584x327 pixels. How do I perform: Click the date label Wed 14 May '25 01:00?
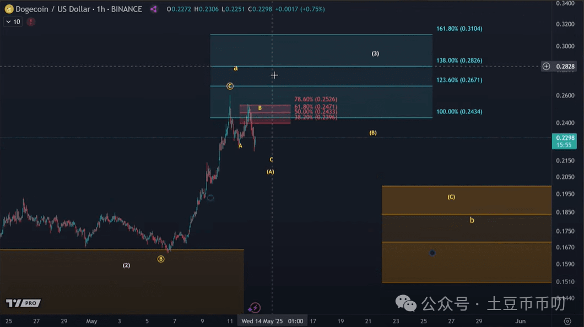coord(272,321)
